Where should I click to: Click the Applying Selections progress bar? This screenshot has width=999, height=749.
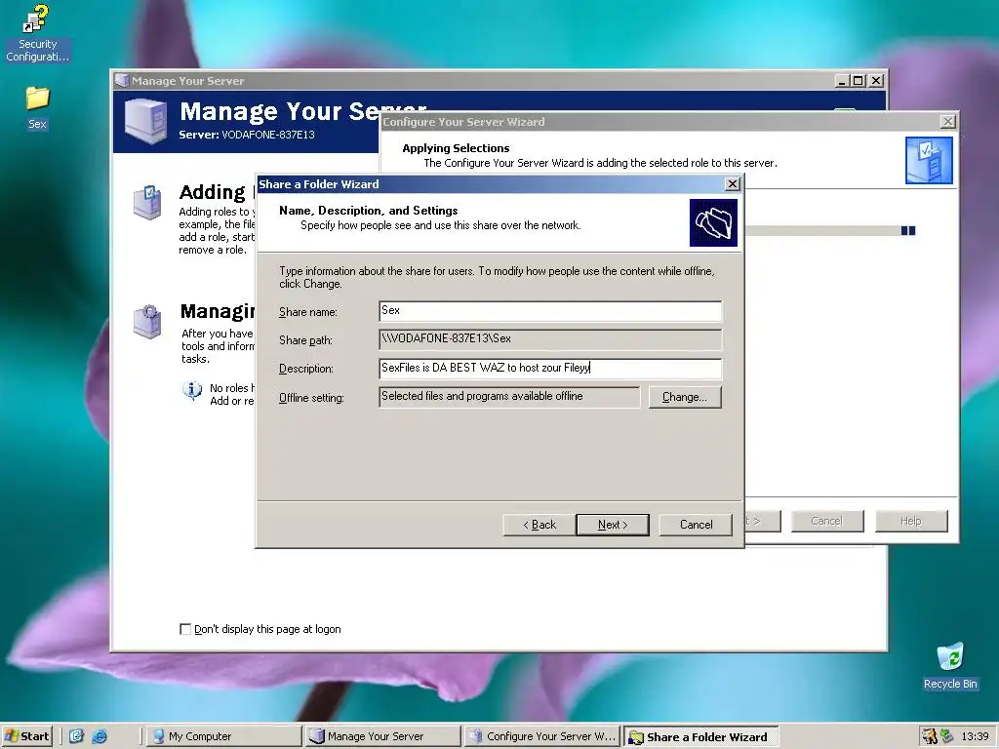click(831, 230)
